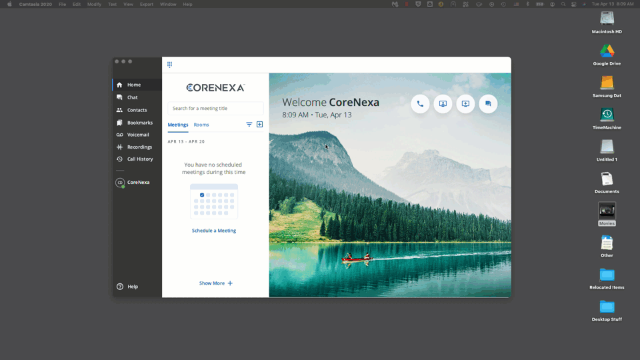Viewport: 640px width, 360px height.
Task: Click the calendar illustration
Action: click(x=214, y=201)
